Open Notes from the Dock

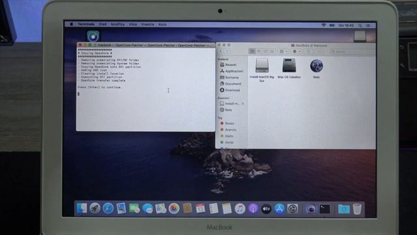click(227, 209)
